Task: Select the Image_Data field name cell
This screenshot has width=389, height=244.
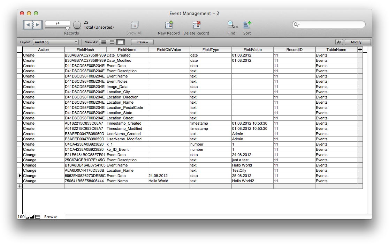Action: click(127, 87)
